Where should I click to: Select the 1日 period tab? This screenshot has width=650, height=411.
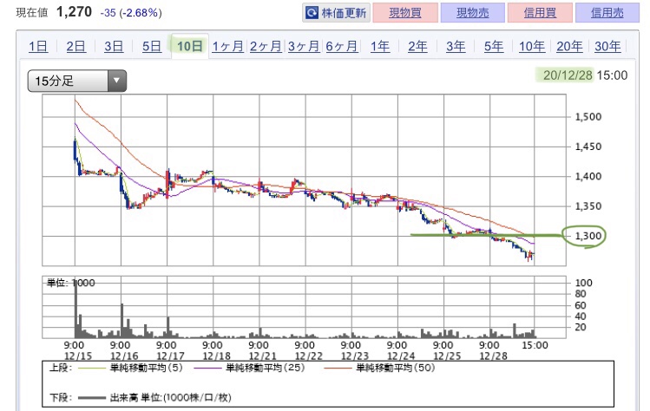click(x=37, y=46)
